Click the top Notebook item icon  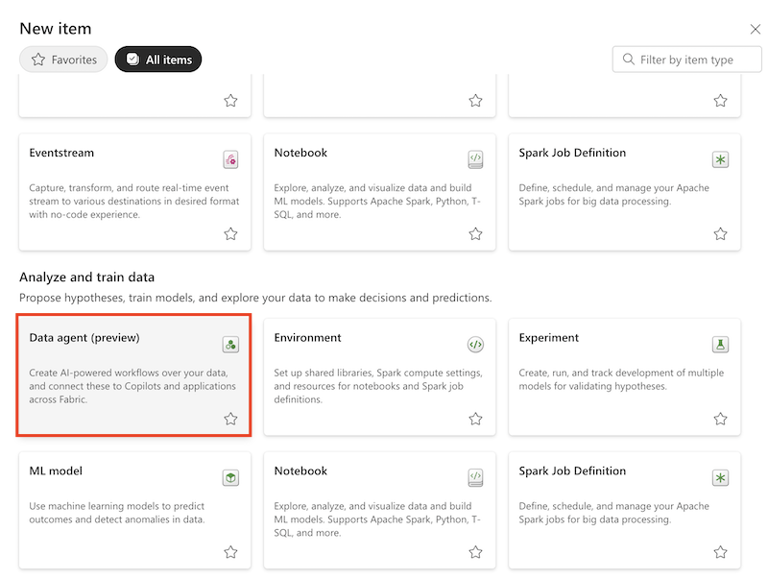tap(475, 159)
